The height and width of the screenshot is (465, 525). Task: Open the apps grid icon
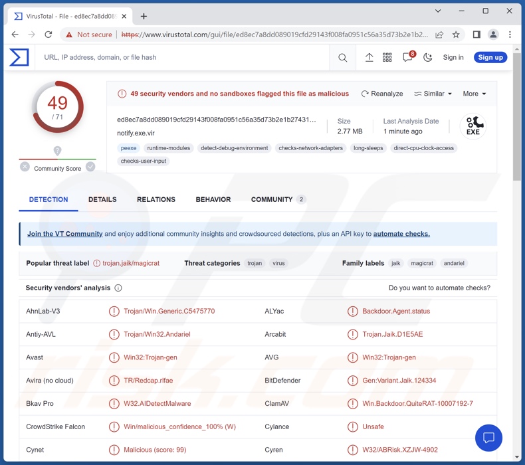tap(387, 58)
